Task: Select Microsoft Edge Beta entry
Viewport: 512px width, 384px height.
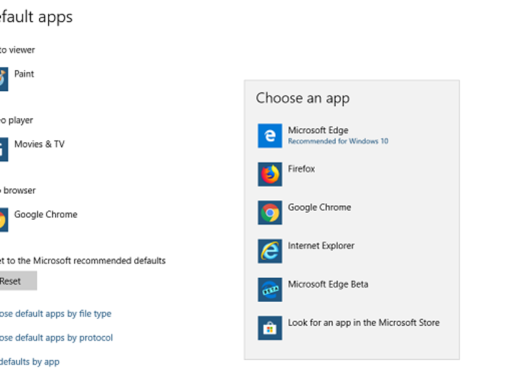Action: (x=328, y=284)
